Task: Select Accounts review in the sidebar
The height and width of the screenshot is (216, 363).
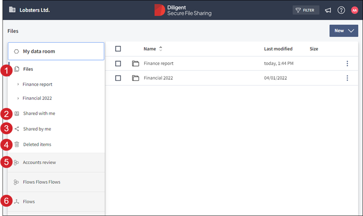Action: pyautogui.click(x=39, y=162)
